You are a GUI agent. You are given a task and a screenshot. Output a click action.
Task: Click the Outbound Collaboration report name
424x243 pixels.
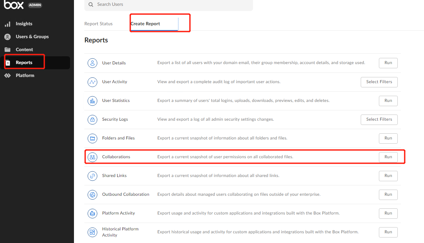[126, 194]
